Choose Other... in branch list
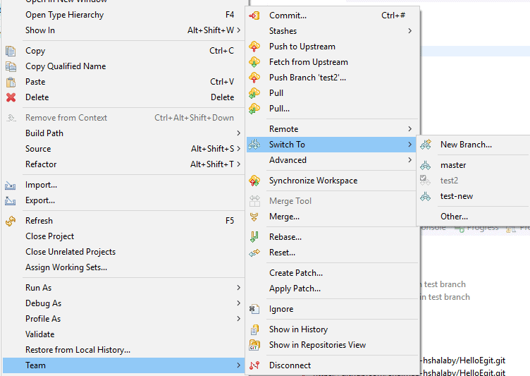Image resolution: width=530 pixels, height=376 pixels. tap(454, 217)
